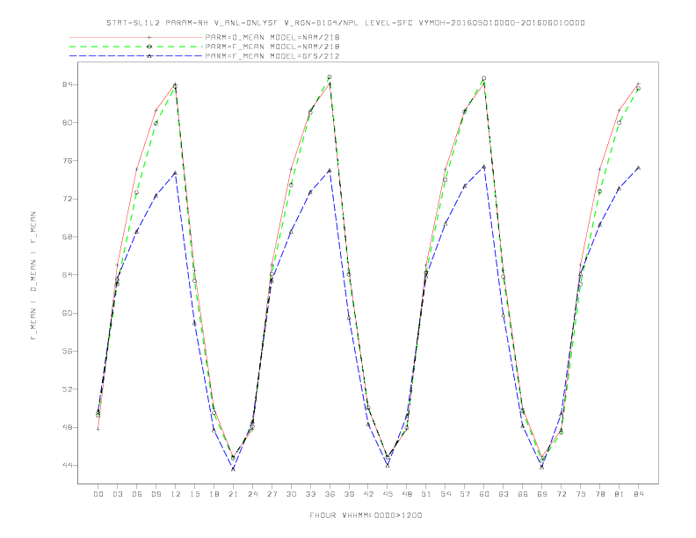The image size is (696, 538).
Task: Click x-axis forecast hour label 72
Action: 561,494
